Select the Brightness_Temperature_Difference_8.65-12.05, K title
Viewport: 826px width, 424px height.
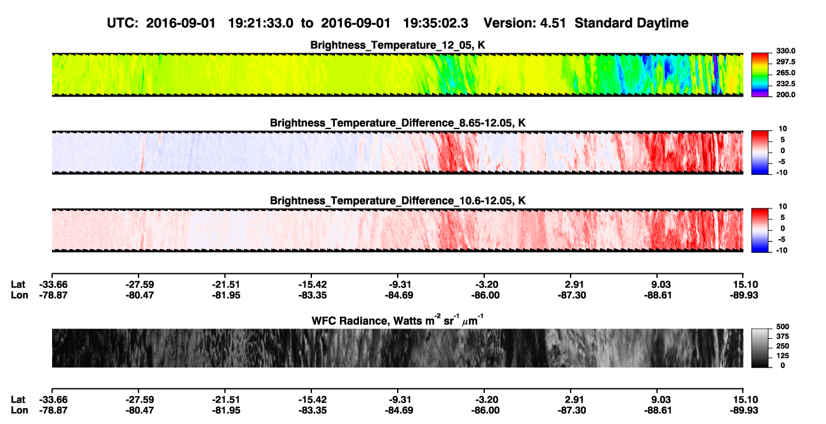(x=398, y=123)
